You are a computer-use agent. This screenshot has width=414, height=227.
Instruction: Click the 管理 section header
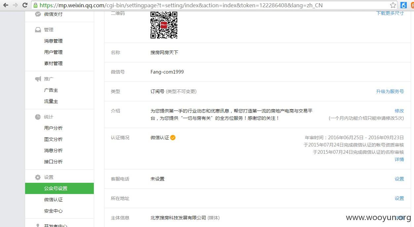[49, 30]
